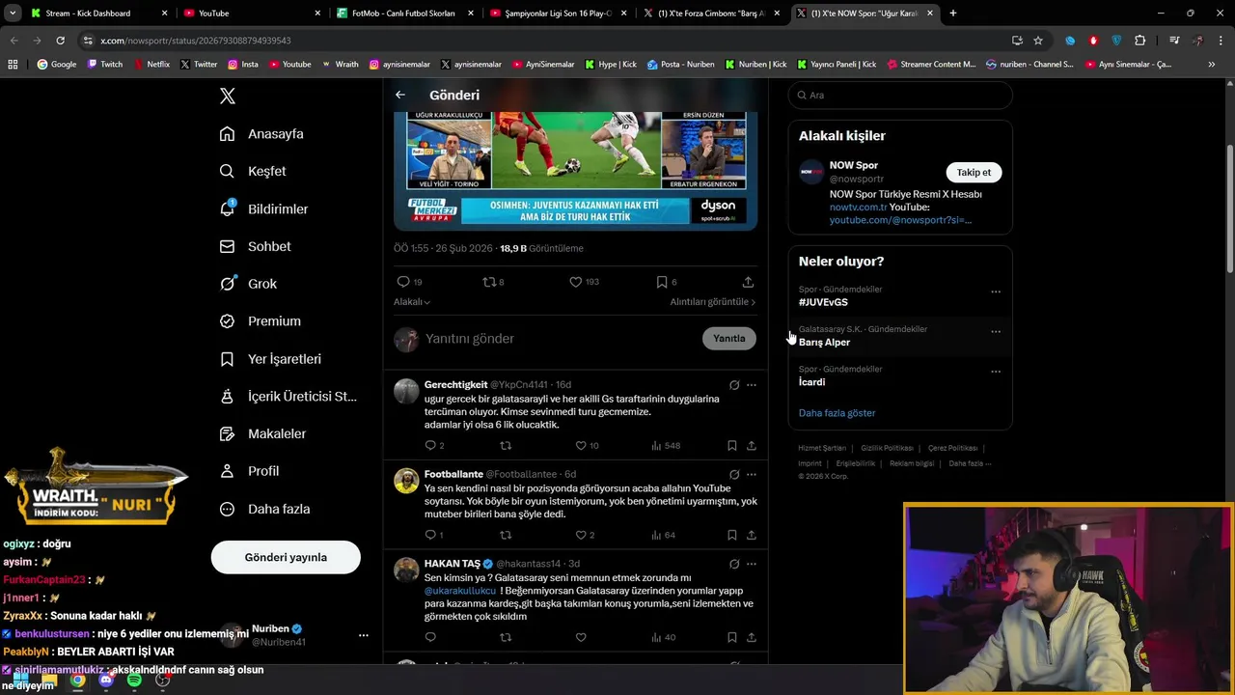Click the @ukarakullukcu mention link

point(460,591)
